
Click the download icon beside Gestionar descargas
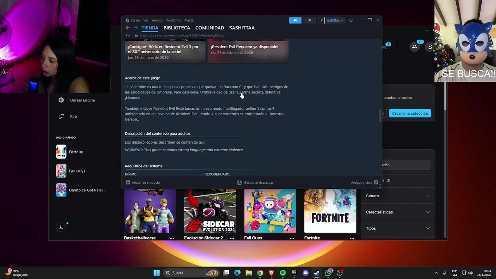click(239, 183)
